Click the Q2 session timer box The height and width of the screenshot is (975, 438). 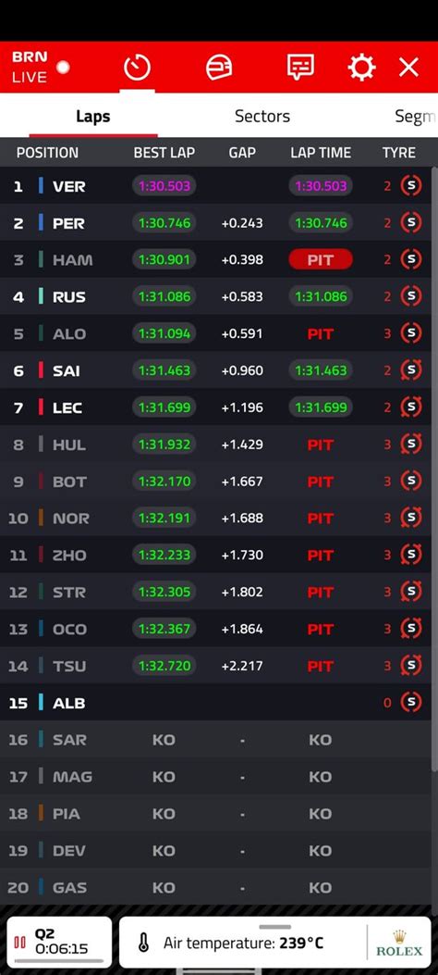[x=59, y=942]
